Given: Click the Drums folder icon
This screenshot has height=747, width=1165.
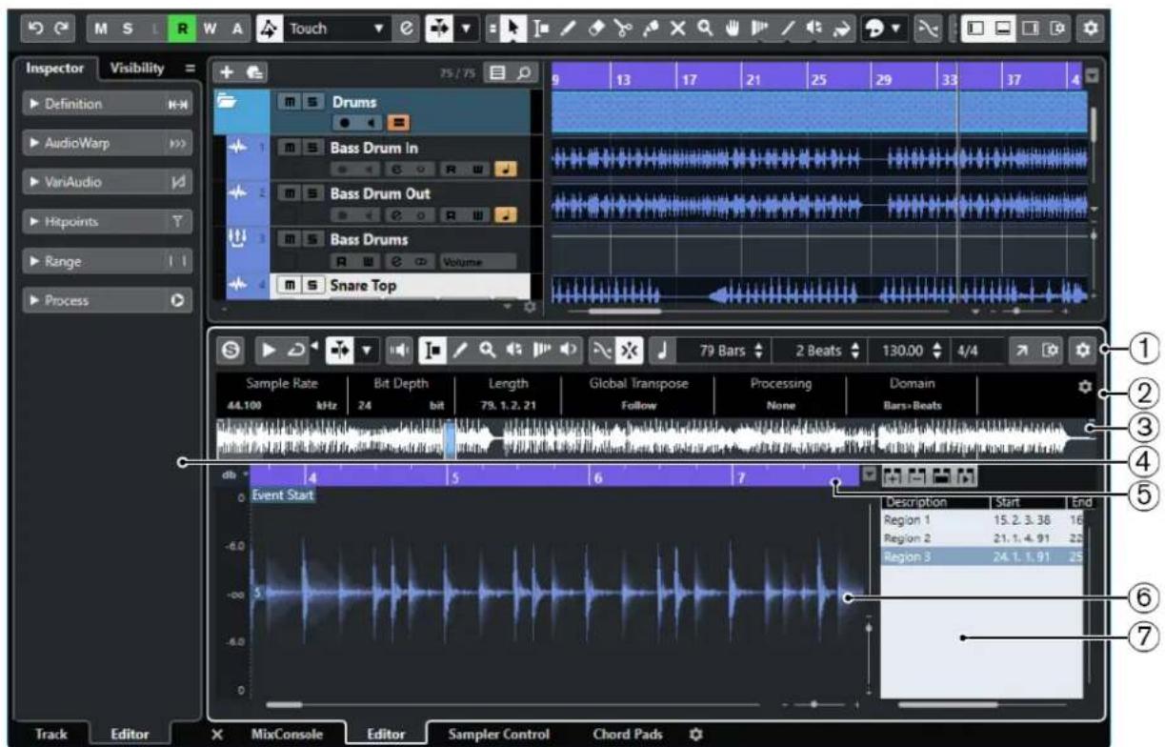Looking at the screenshot, I should coord(228,101).
